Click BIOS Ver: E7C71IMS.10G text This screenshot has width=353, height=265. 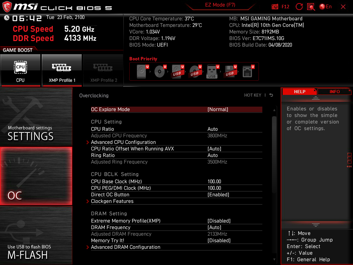coord(256,38)
